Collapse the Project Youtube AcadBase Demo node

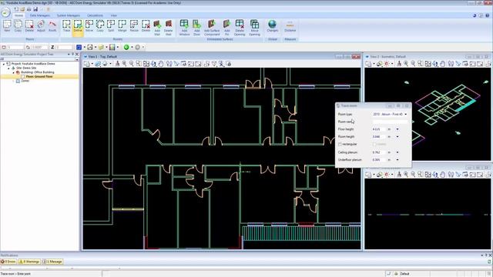click(4, 64)
